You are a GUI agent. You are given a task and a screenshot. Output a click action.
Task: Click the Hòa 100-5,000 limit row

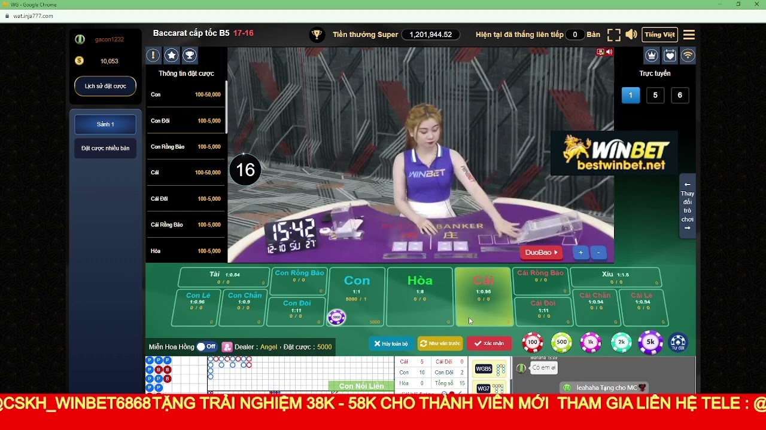pos(186,251)
